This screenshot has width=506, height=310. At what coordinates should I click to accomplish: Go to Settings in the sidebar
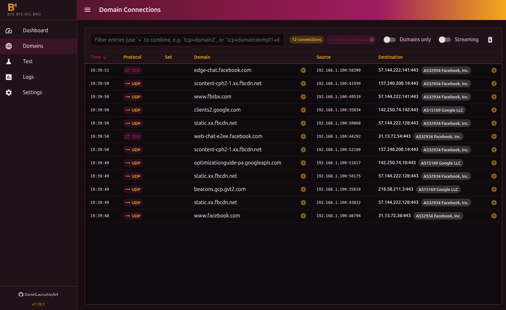[x=32, y=92]
